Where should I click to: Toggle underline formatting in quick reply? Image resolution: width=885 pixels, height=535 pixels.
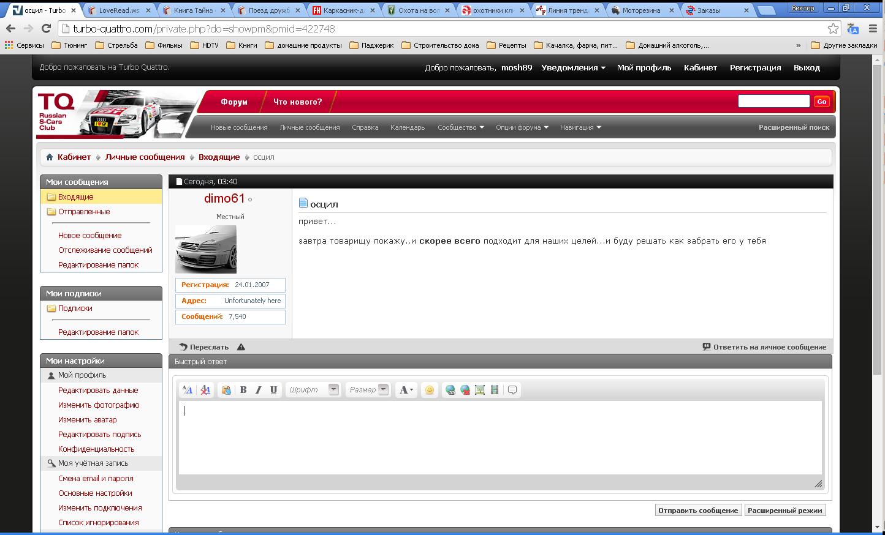273,390
